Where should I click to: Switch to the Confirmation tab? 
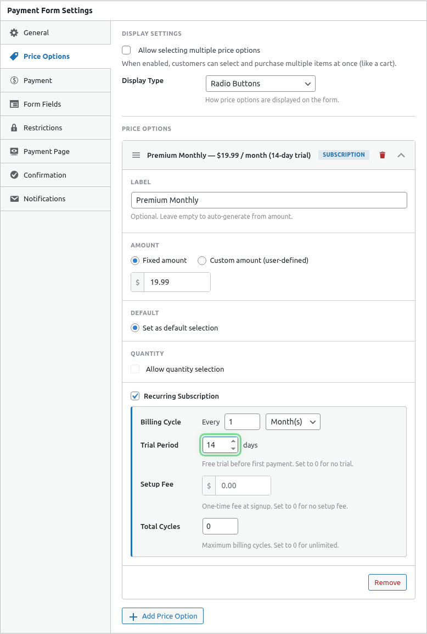45,175
